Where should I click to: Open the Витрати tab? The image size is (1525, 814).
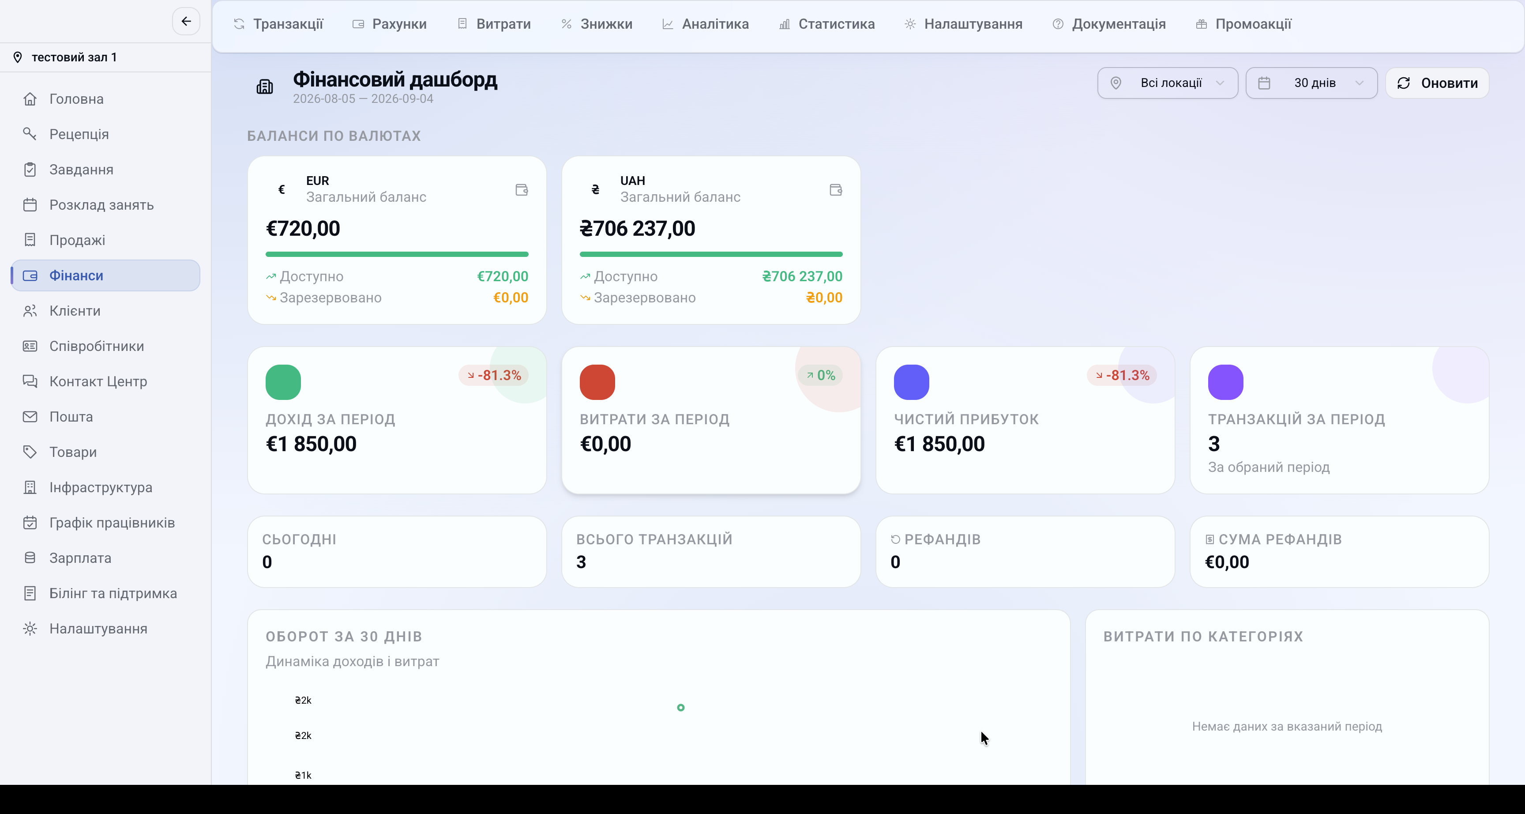click(x=494, y=24)
